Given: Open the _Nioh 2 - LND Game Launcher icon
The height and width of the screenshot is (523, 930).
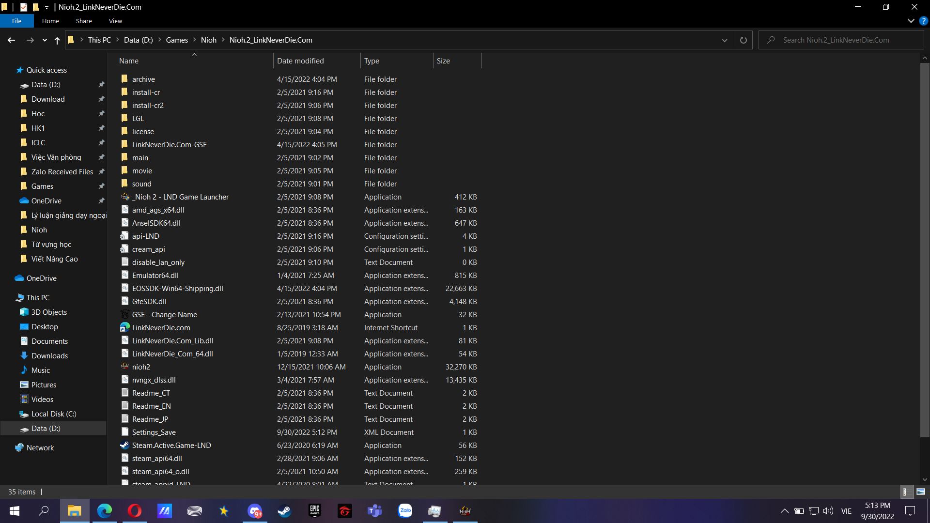Looking at the screenshot, I should (124, 197).
